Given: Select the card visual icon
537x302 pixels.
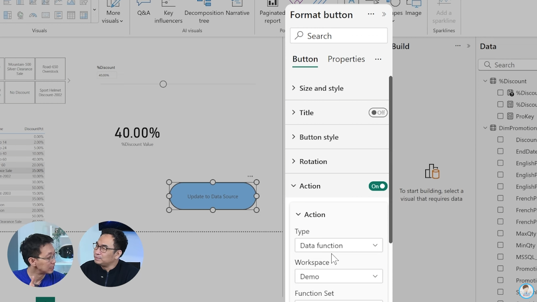Looking at the screenshot, I should coord(46,15).
